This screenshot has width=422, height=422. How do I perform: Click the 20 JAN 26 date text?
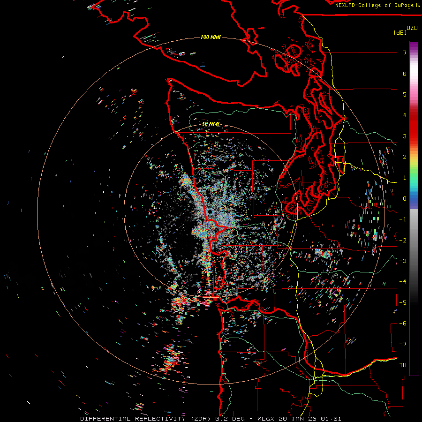pos(298,419)
